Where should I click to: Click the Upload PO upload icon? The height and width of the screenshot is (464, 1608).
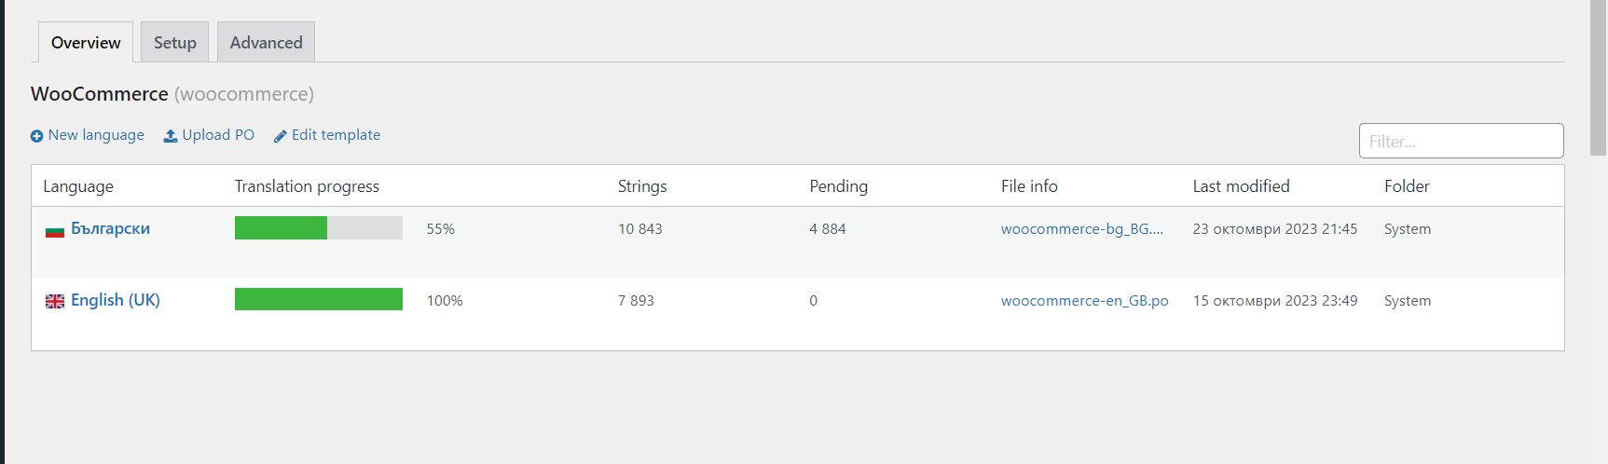(x=171, y=136)
